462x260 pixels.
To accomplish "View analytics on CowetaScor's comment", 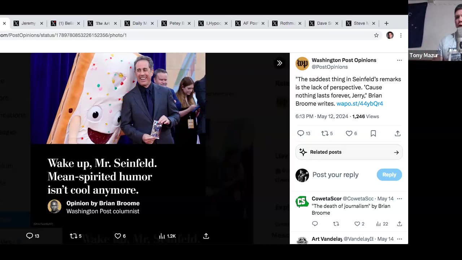I will pos(382,224).
